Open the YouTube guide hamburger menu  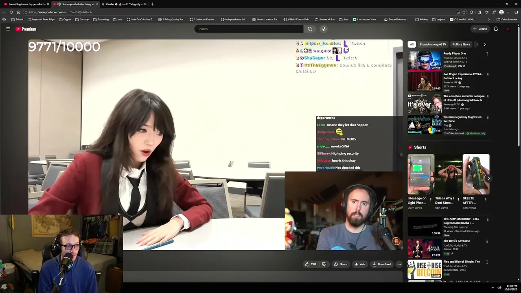[x=8, y=29]
